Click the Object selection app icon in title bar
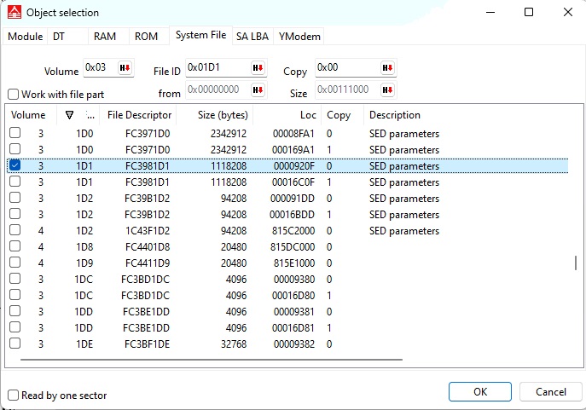The height and width of the screenshot is (410, 586). 15,12
